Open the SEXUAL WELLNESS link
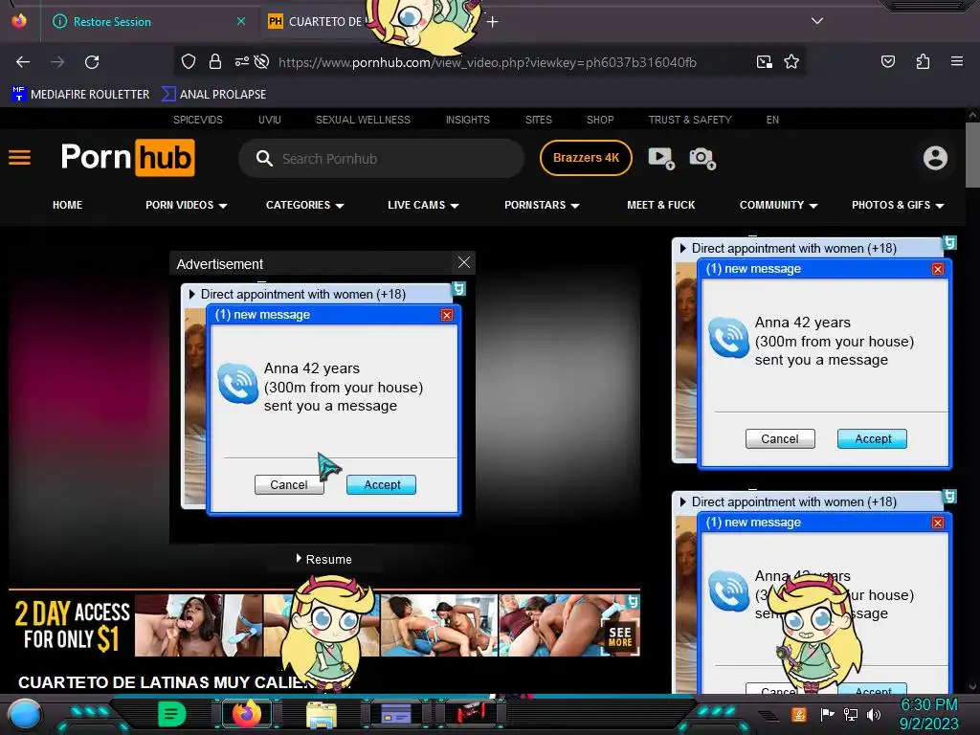 (363, 120)
